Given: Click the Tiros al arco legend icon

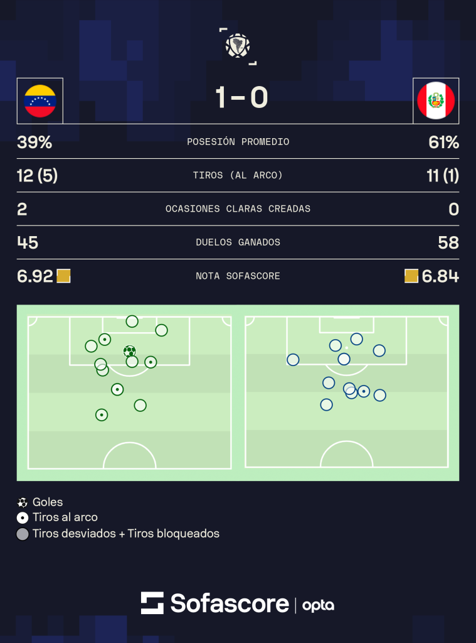Looking at the screenshot, I should click(x=23, y=518).
